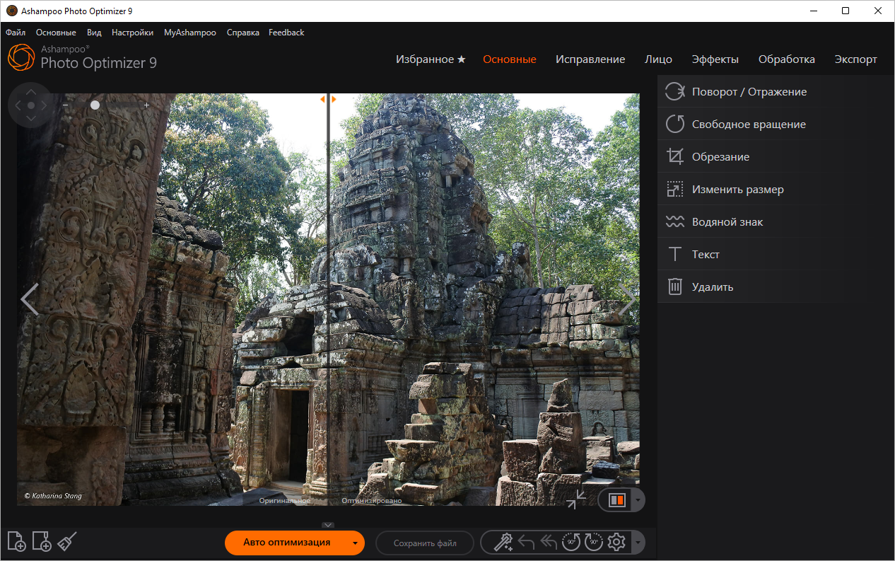Viewport: 895px width, 561px height.
Task: Rotate image 90 degrees right
Action: [593, 542]
